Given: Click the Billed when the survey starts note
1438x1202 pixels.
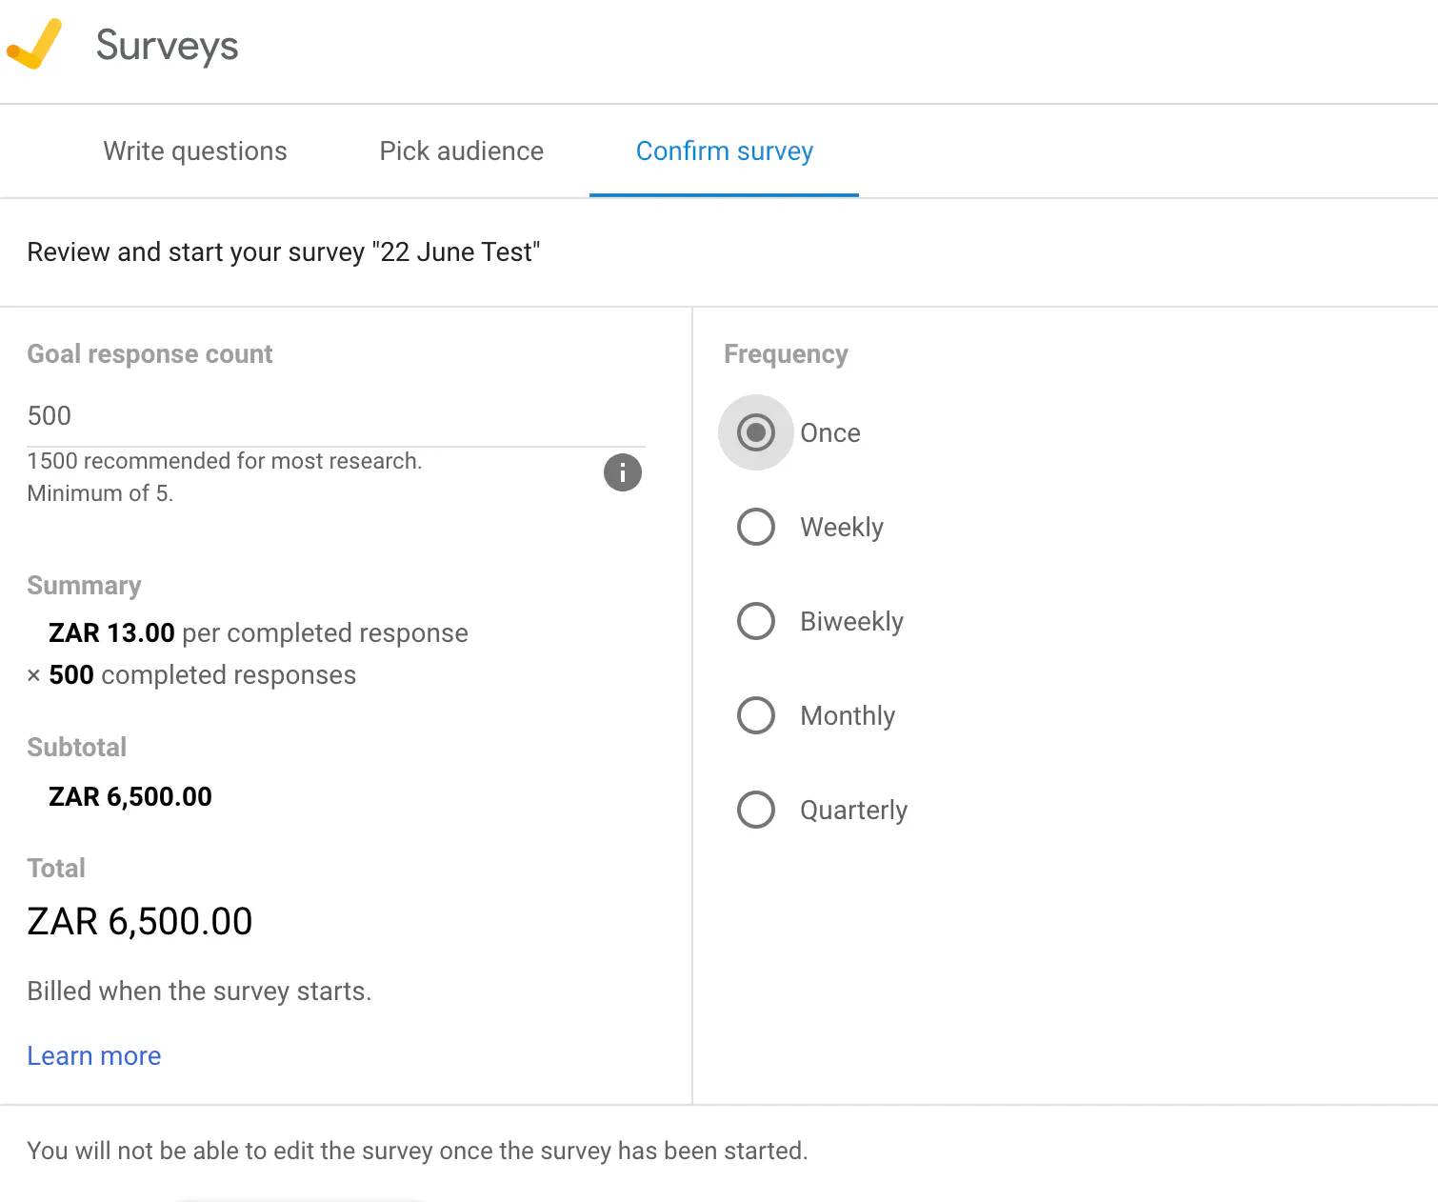Looking at the screenshot, I should [199, 992].
